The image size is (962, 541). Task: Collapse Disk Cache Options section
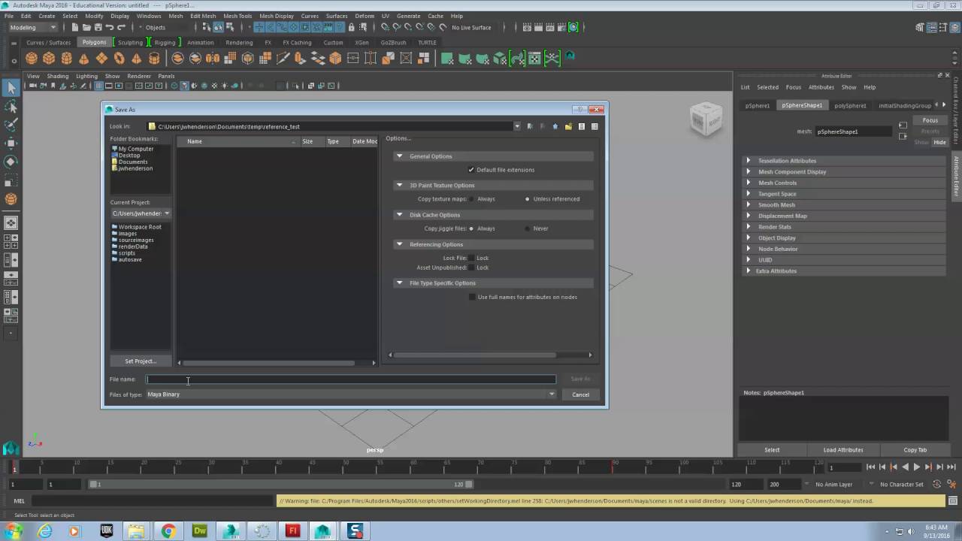point(400,215)
